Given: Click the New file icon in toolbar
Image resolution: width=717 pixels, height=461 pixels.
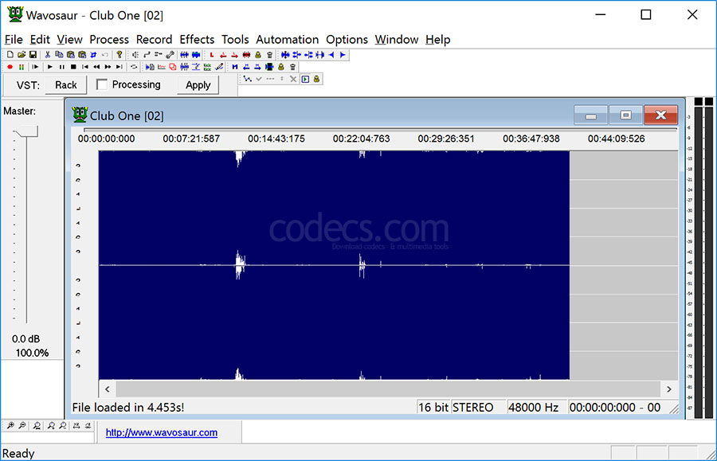Looking at the screenshot, I should pos(10,54).
